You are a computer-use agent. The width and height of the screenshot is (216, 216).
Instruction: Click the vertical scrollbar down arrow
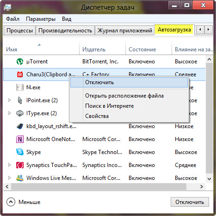(x=209, y=179)
